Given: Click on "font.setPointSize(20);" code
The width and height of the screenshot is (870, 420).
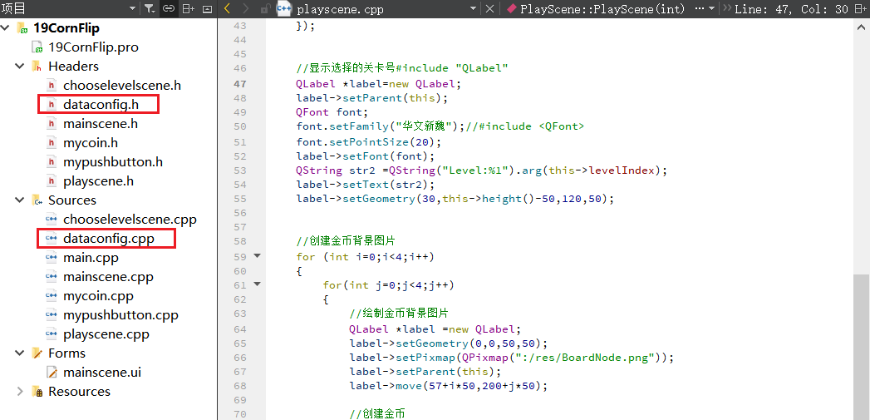Looking at the screenshot, I should [x=368, y=141].
